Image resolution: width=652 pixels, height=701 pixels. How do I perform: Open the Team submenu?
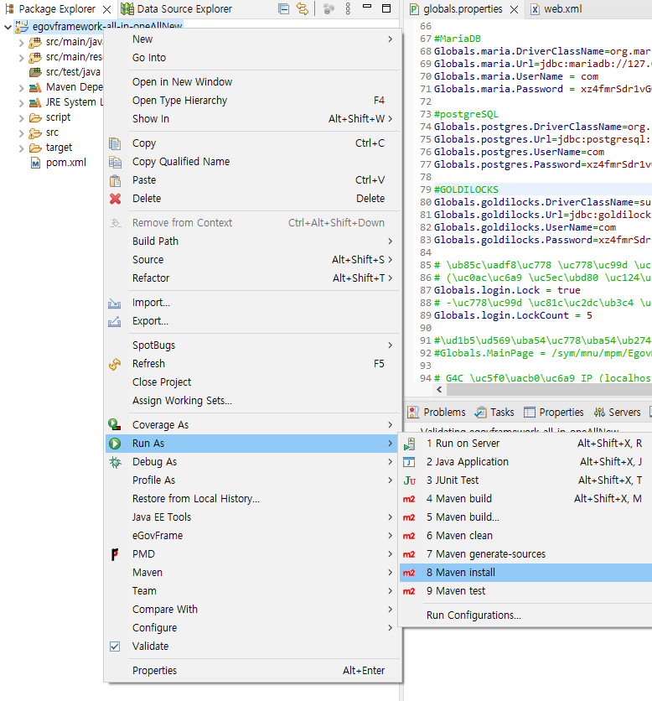click(x=252, y=591)
